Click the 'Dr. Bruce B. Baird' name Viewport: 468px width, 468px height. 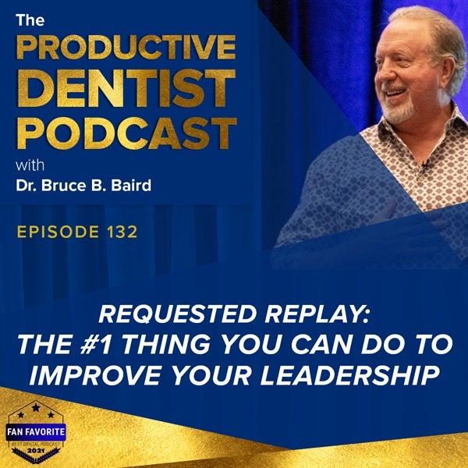click(83, 186)
